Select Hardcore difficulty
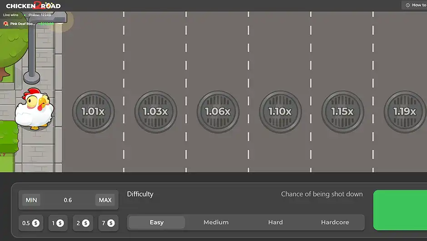This screenshot has height=241, width=427. (335, 222)
